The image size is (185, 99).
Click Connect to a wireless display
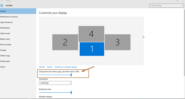tap(66, 67)
